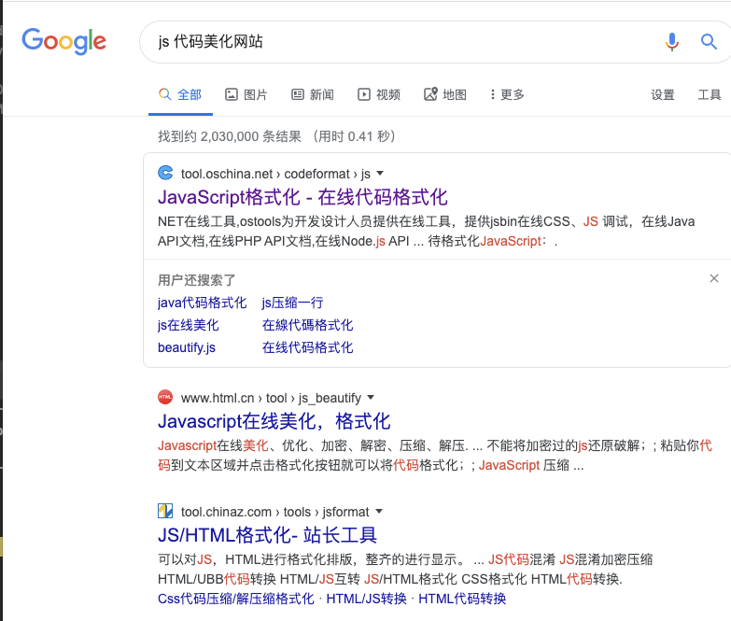Search related term java代码格式化
731x621 pixels.
coord(202,303)
